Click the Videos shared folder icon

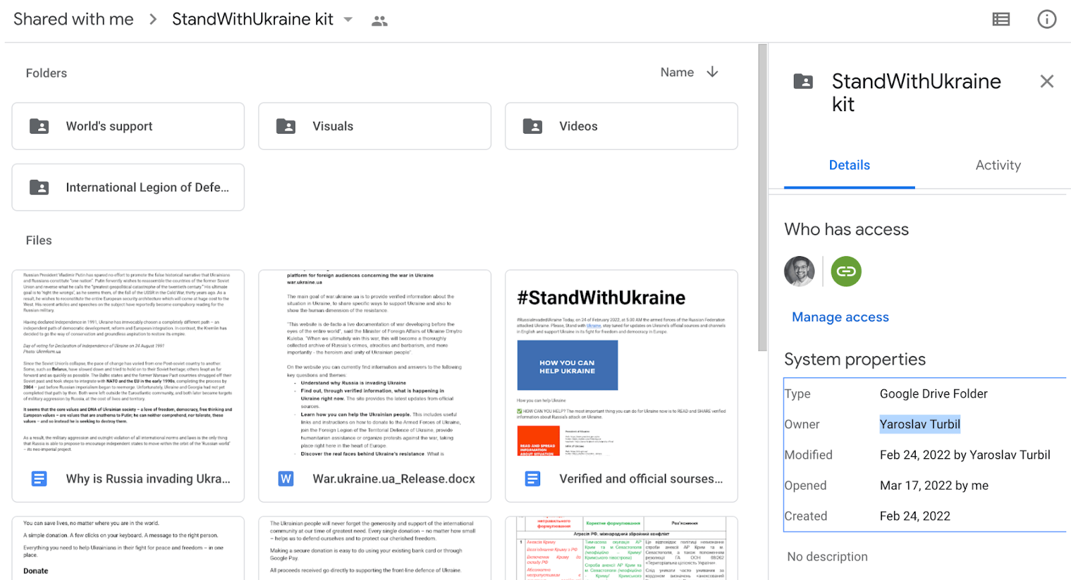pos(533,126)
